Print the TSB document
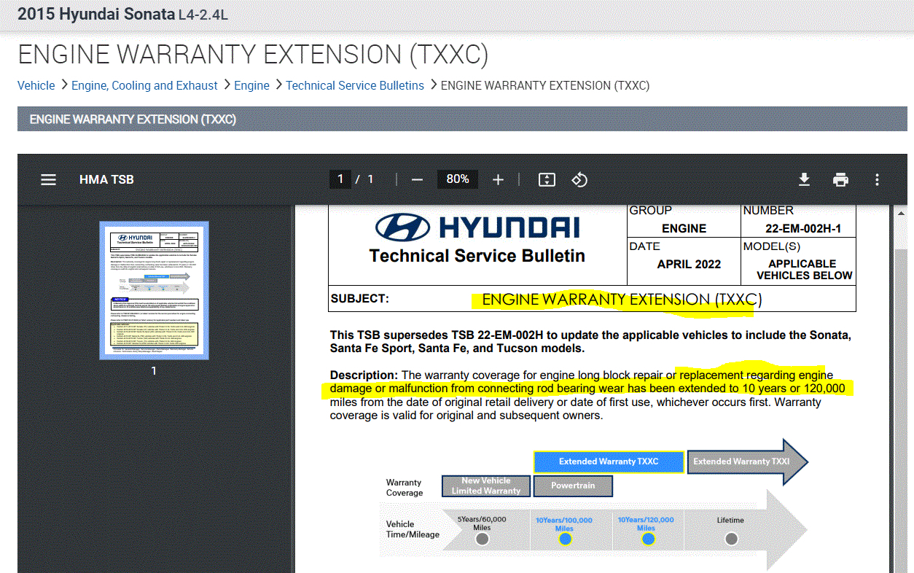The height and width of the screenshot is (573, 914). [840, 179]
